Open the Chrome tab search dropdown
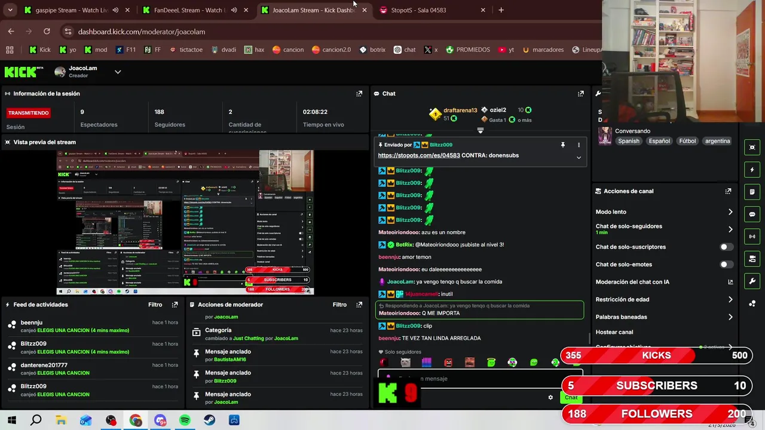Viewport: 765px width, 430px height. [x=10, y=10]
